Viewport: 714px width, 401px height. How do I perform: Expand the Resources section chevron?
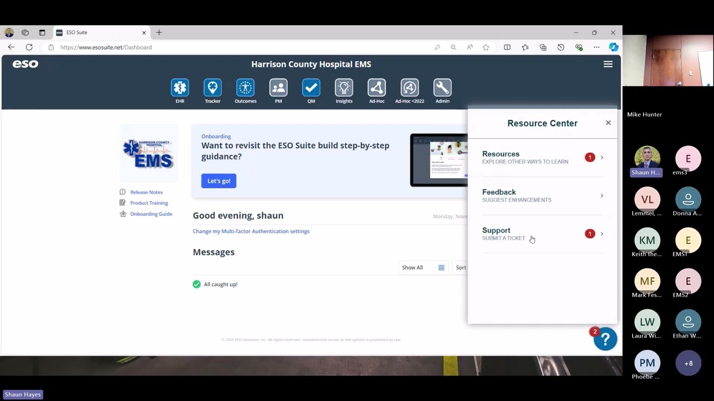(601, 157)
